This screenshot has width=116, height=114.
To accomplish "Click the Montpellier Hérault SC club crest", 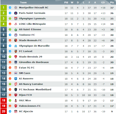I will click(x=16, y=8).
